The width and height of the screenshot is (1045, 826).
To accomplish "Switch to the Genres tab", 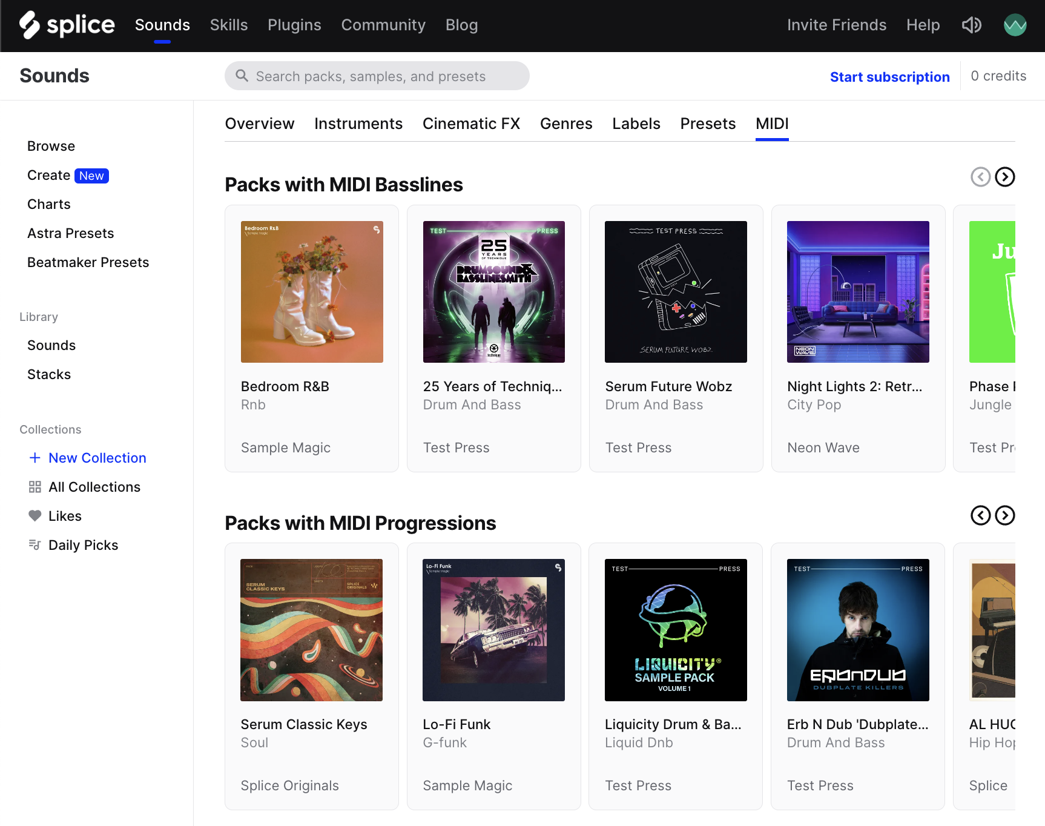I will point(566,124).
